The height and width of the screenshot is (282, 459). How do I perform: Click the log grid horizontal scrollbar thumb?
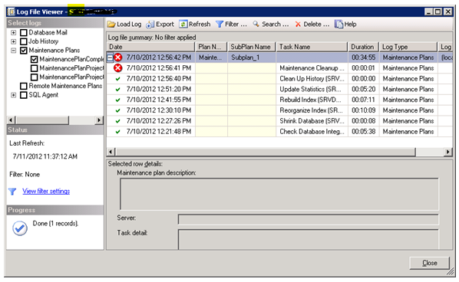[x=266, y=152]
